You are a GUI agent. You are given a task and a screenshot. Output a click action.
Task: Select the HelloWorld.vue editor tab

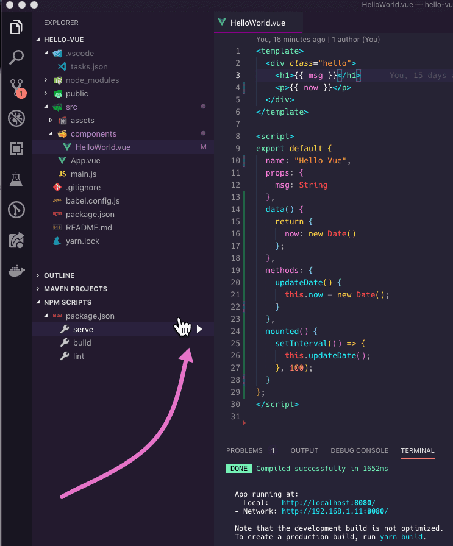pyautogui.click(x=257, y=23)
